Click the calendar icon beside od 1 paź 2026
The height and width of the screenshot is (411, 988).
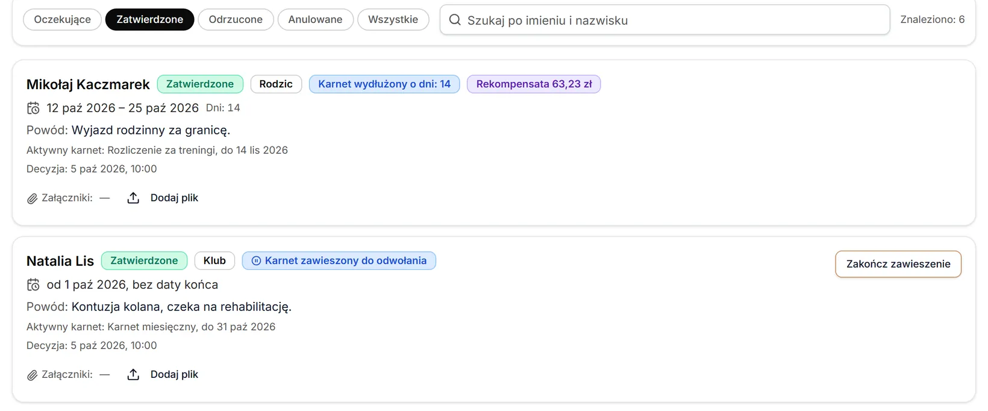click(33, 284)
